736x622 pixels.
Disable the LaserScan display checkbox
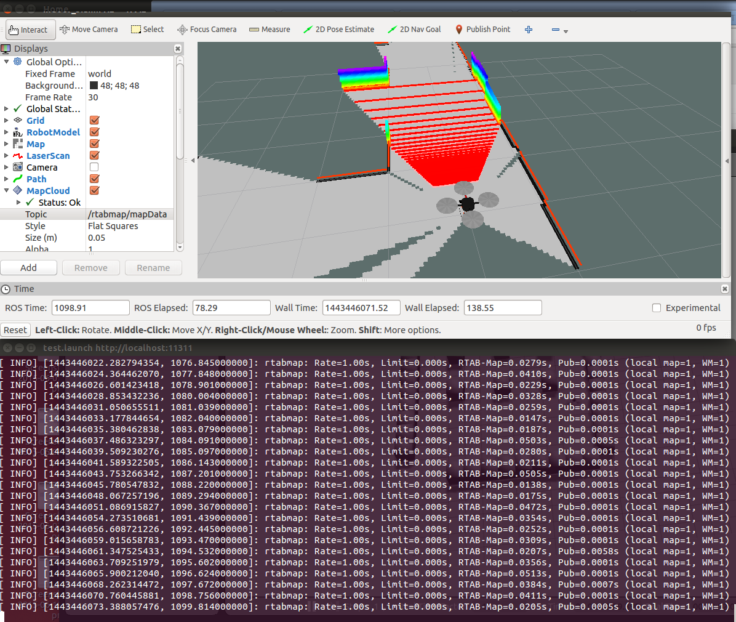pyautogui.click(x=94, y=156)
